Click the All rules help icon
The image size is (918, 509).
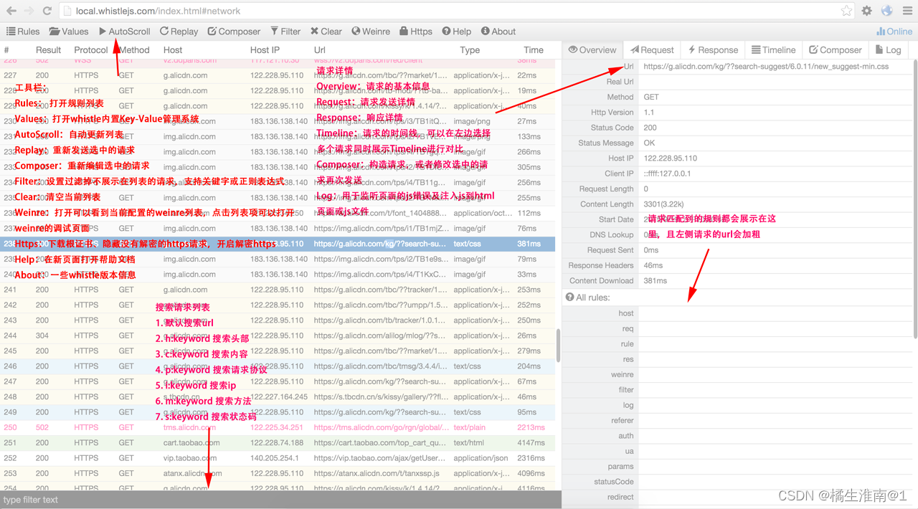pyautogui.click(x=570, y=297)
